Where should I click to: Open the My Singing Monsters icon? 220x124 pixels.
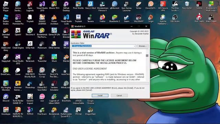tap(6, 86)
